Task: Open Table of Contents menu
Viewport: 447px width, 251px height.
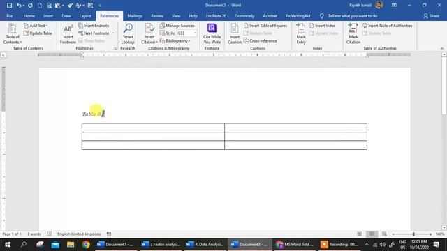Action: [x=13, y=34]
